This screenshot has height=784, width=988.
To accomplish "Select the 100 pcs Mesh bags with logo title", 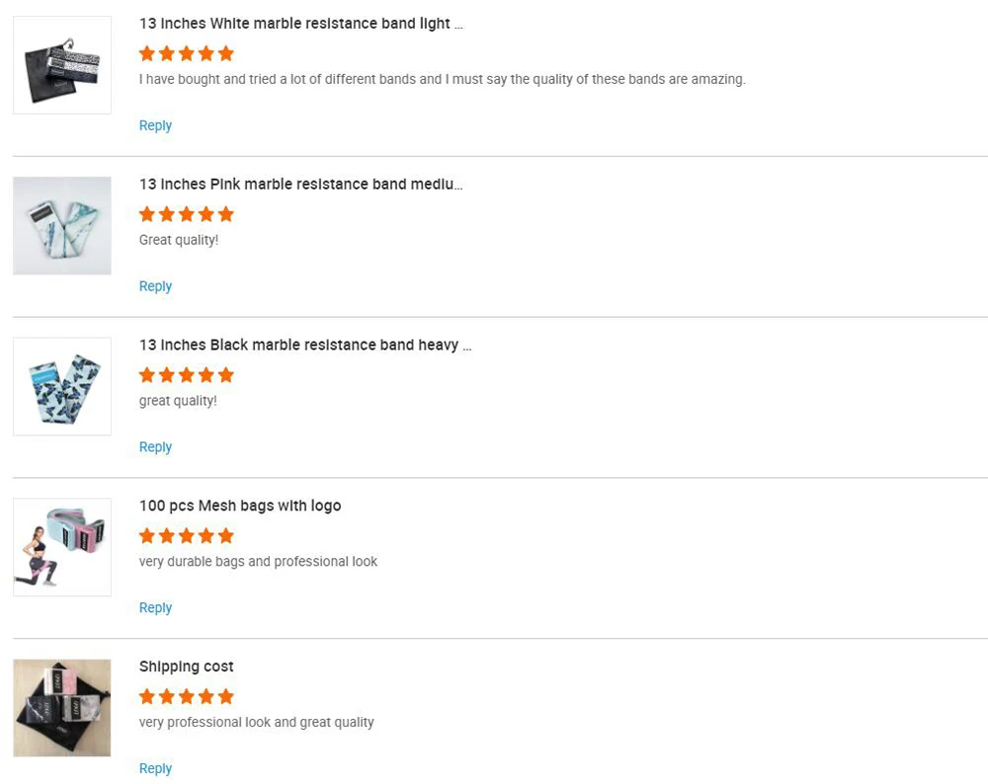I will point(240,506).
